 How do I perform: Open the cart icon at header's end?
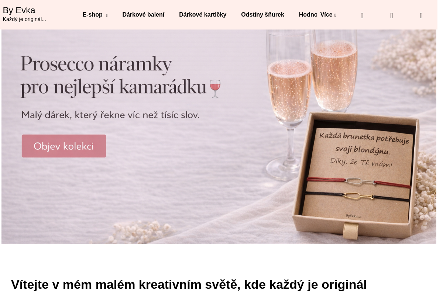coord(421,15)
